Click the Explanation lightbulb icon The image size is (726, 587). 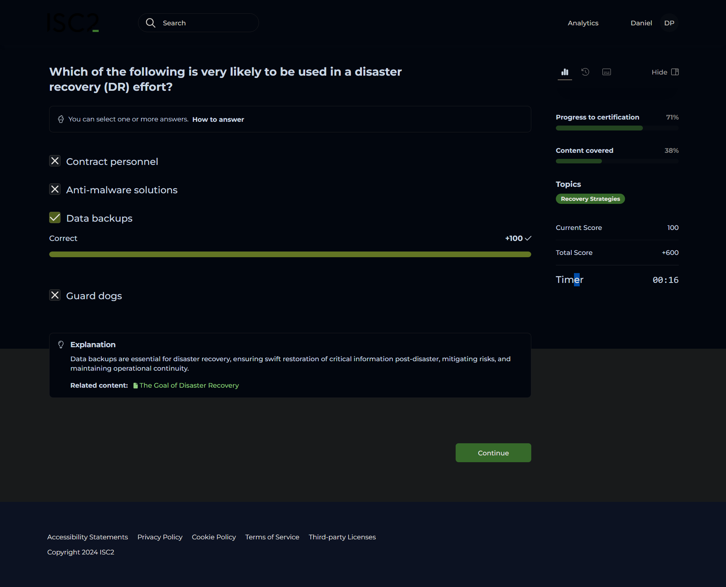coord(61,344)
